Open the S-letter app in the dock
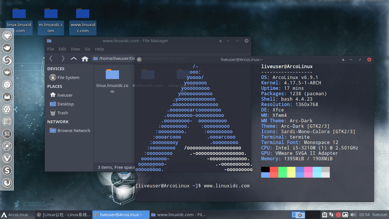 click(x=7, y=171)
